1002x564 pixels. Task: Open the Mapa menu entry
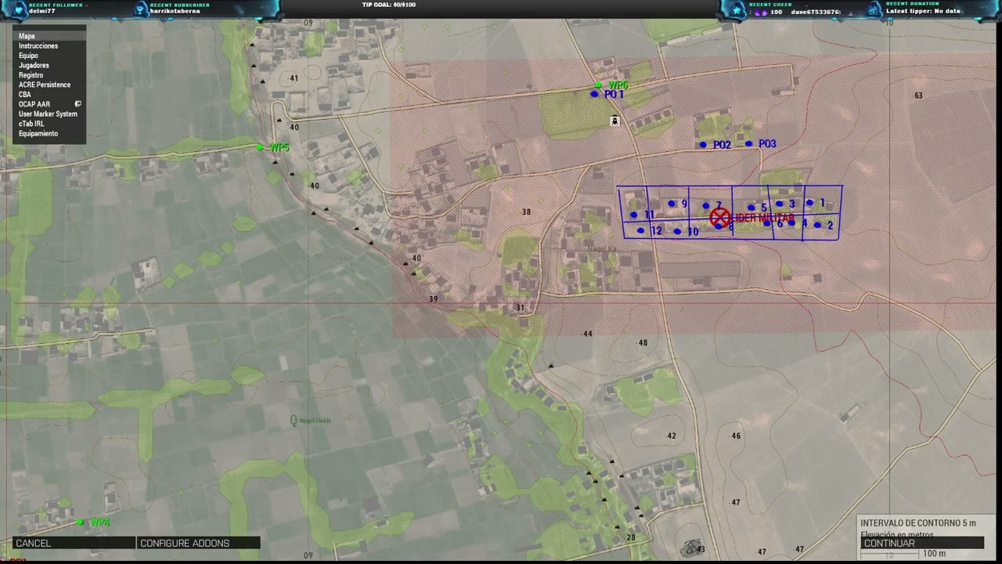[x=49, y=36]
